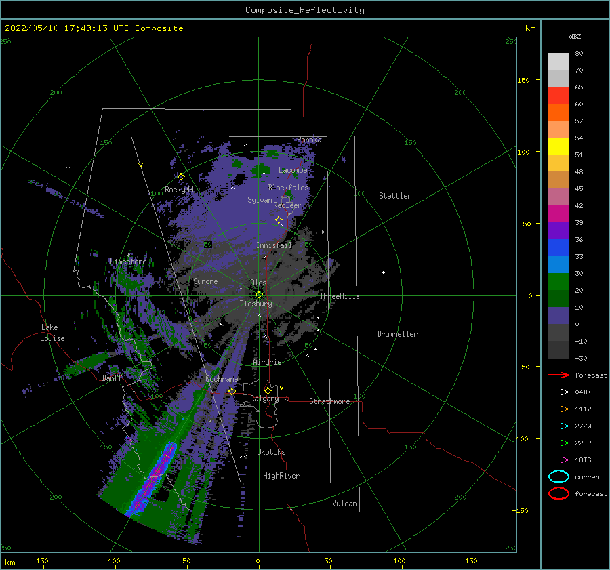610x570 pixels.
Task: Click the Olds label
Action: pos(258,283)
